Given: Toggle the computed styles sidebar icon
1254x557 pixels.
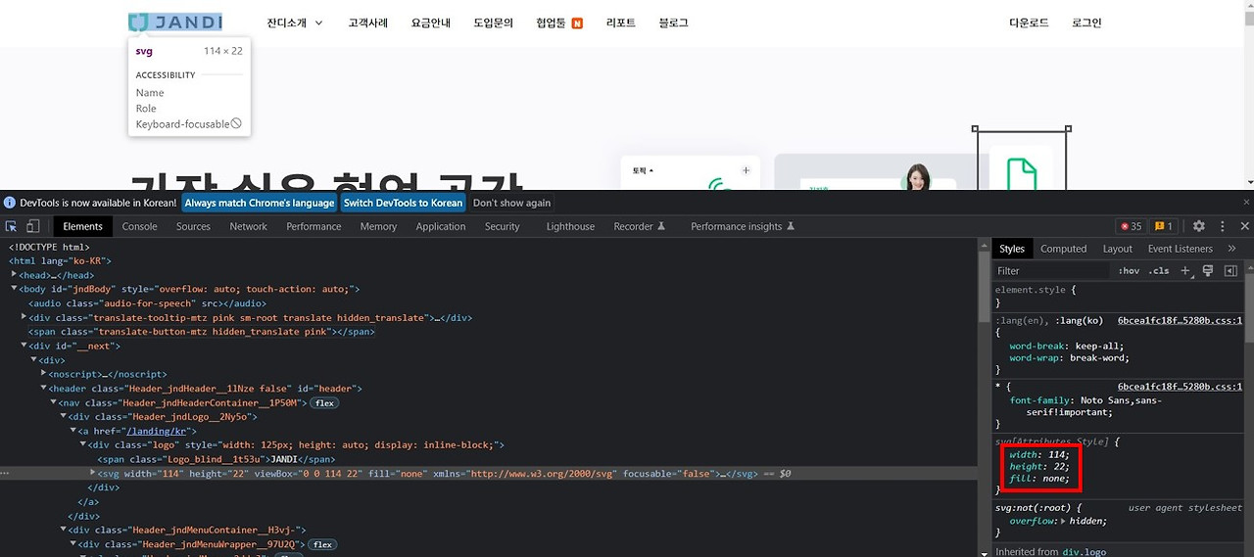Looking at the screenshot, I should point(1230,270).
